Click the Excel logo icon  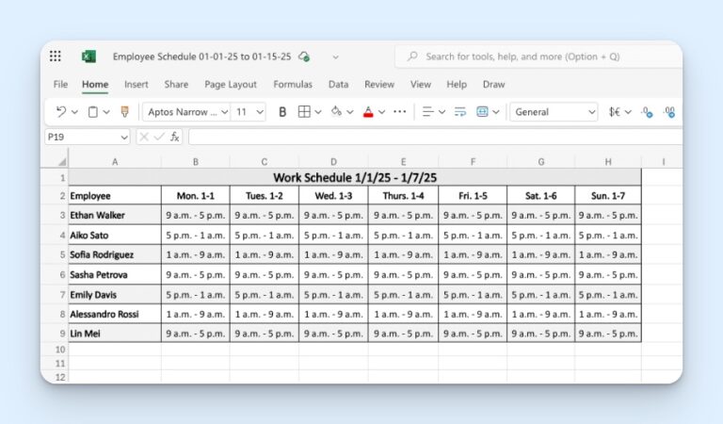[88, 57]
